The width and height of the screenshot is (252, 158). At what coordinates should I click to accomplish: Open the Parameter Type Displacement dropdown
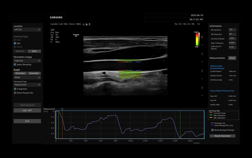[x=27, y=85]
